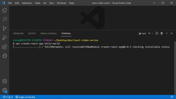Close the terminal panel
176x99 pixels.
pos(172,33)
